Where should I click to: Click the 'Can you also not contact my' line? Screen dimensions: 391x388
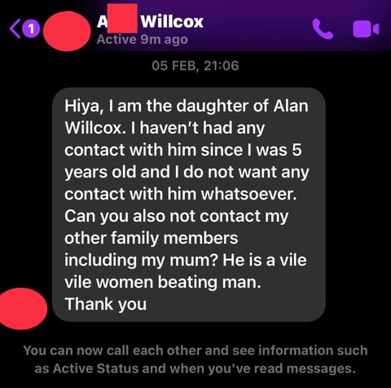point(177,217)
